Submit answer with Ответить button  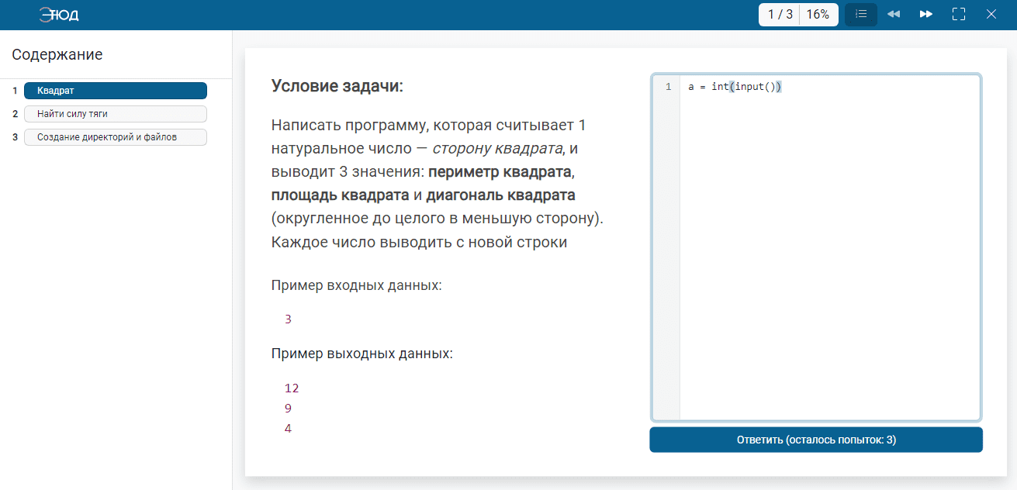(816, 440)
